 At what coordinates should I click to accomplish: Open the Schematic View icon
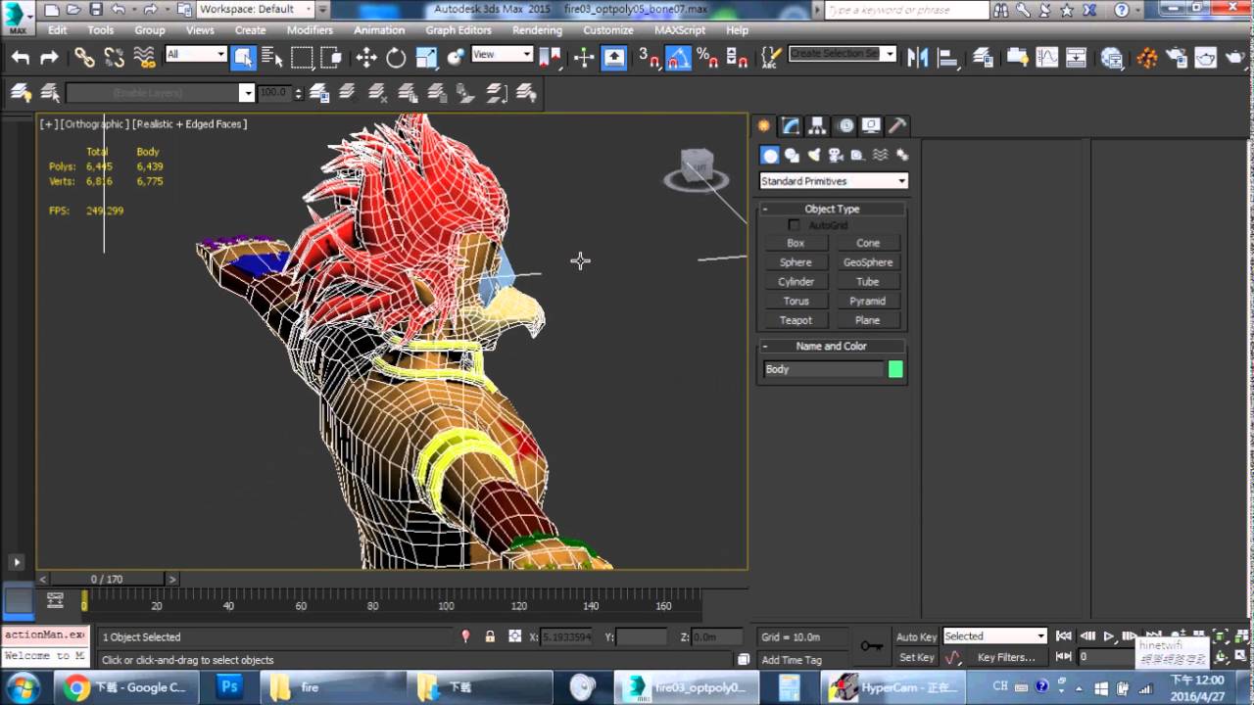1077,58
